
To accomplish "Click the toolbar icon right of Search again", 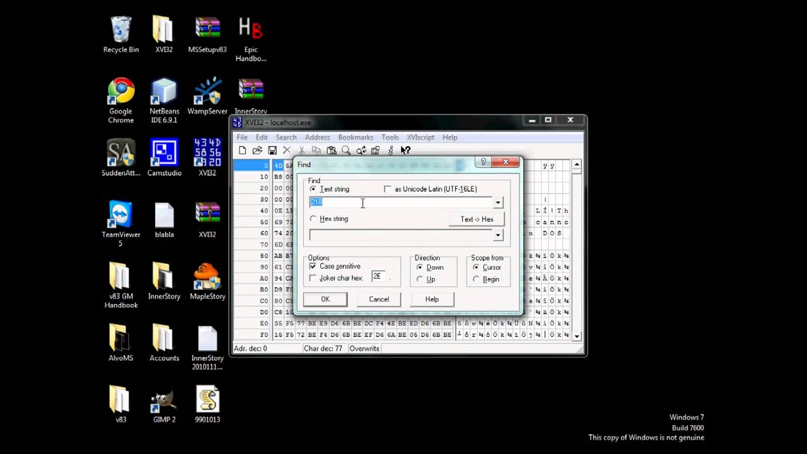I will point(376,150).
